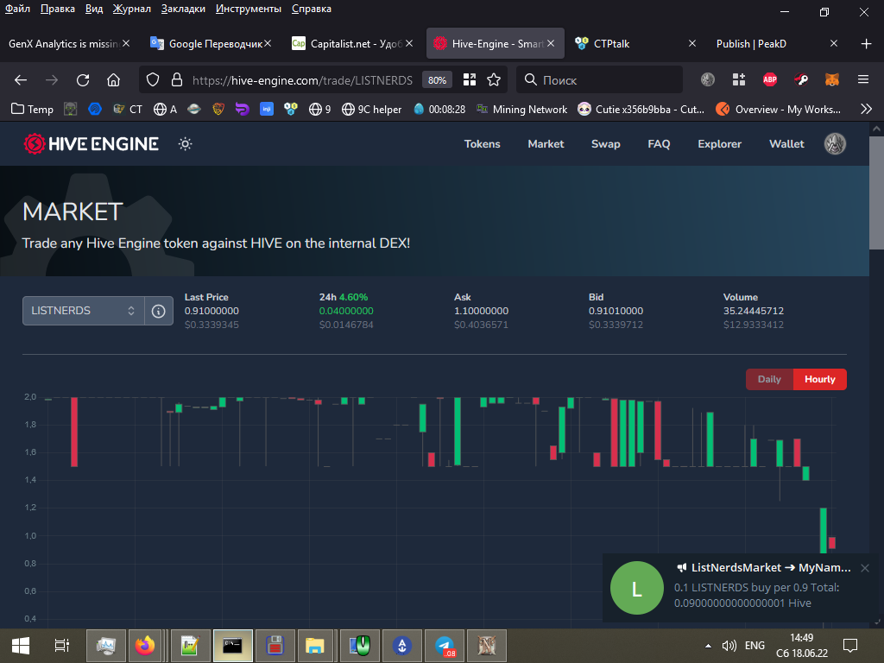Switch chart to Hourly view
Image resolution: width=884 pixels, height=663 pixels.
tap(820, 380)
